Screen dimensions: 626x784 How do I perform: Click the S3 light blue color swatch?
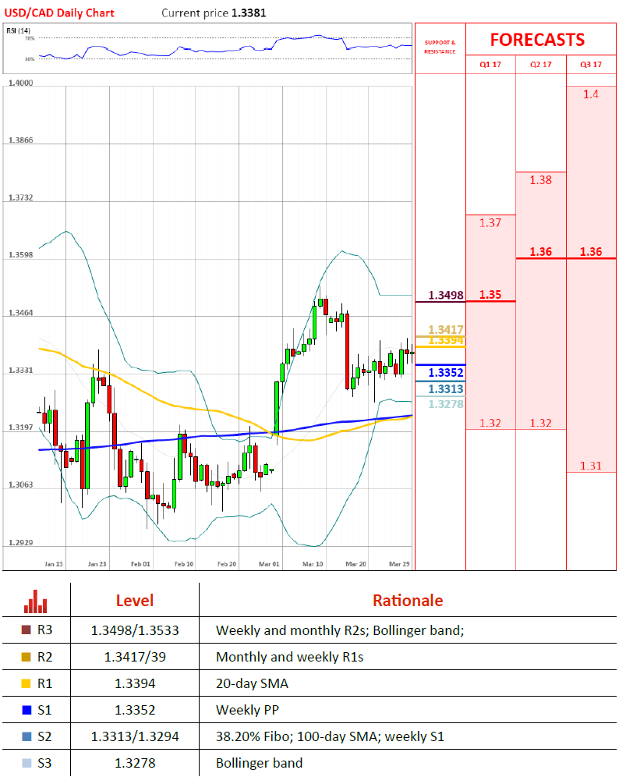coord(27,762)
